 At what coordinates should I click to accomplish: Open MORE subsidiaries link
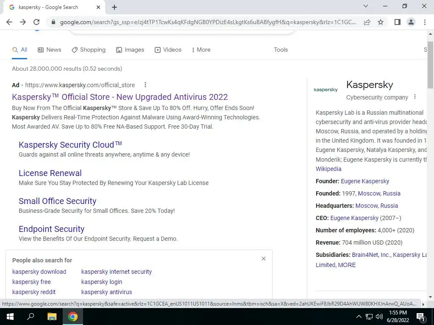(x=347, y=265)
